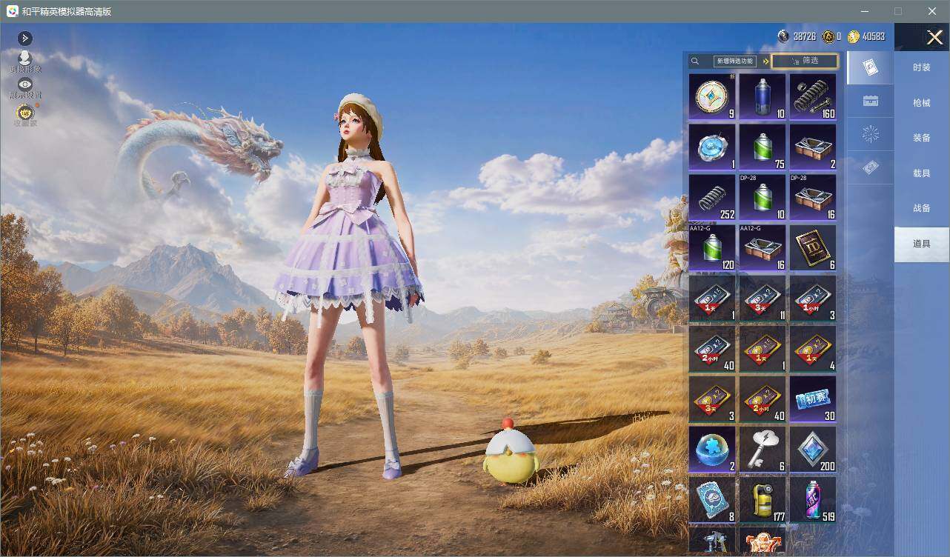Select the 载具 tab
Screen dimensions: 950x557
click(922, 173)
